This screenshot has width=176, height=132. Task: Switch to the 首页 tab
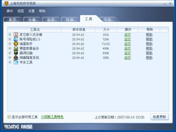click(13, 20)
